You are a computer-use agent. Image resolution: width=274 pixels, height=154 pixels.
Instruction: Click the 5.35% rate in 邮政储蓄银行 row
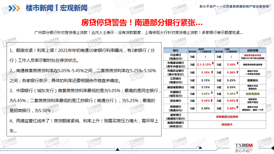click(x=231, y=87)
